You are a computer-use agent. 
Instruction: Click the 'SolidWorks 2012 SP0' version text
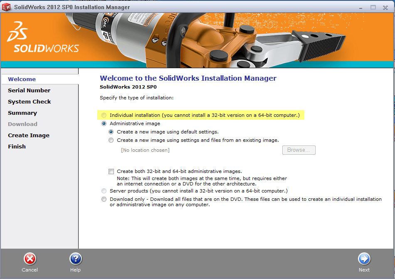pyautogui.click(x=128, y=87)
